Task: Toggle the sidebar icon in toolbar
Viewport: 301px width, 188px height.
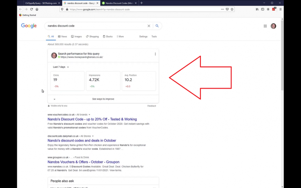Action: 263,9
